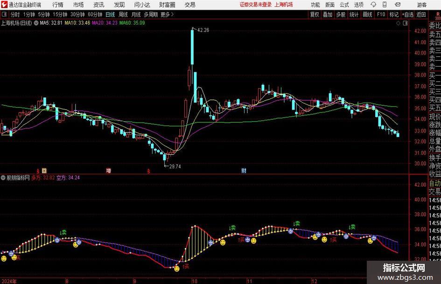Image resolution: width=441 pixels, height=284 pixels.
Task: Click the 增 event marker on chart
Action: pyautogui.click(x=108, y=170)
